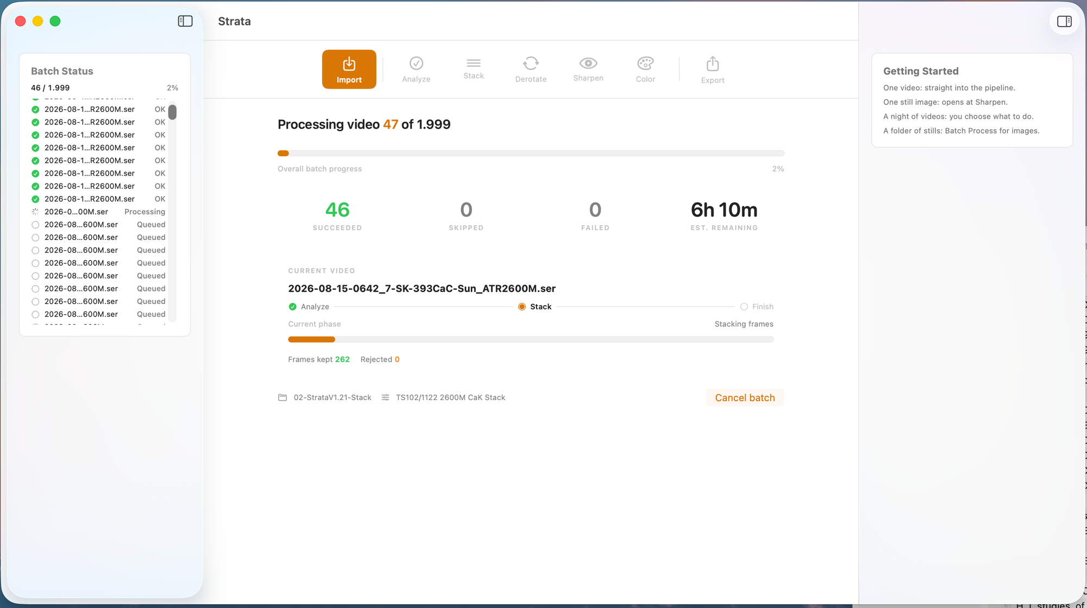Click the "Overall batch progress" label
This screenshot has width=1087, height=608.
point(320,169)
